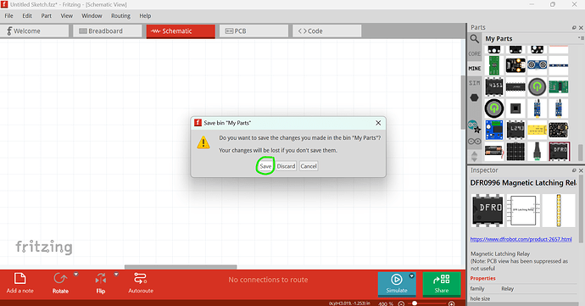
Task: Click the Add a note icon
Action: [19, 279]
